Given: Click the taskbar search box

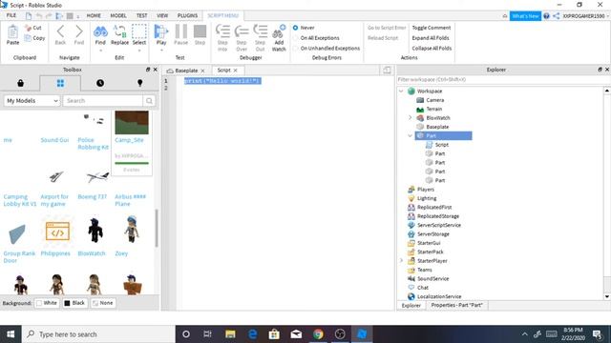Looking at the screenshot, I should (98, 334).
